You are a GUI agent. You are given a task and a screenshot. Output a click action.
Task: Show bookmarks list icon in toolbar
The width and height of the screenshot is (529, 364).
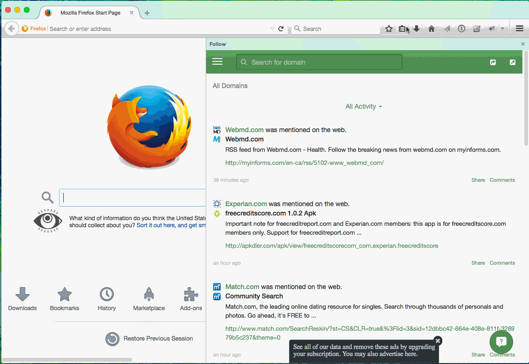tap(402, 29)
